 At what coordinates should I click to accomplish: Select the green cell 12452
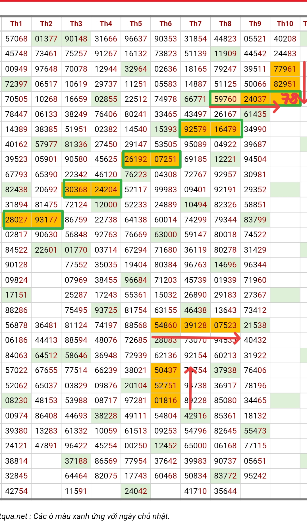[165, 446]
